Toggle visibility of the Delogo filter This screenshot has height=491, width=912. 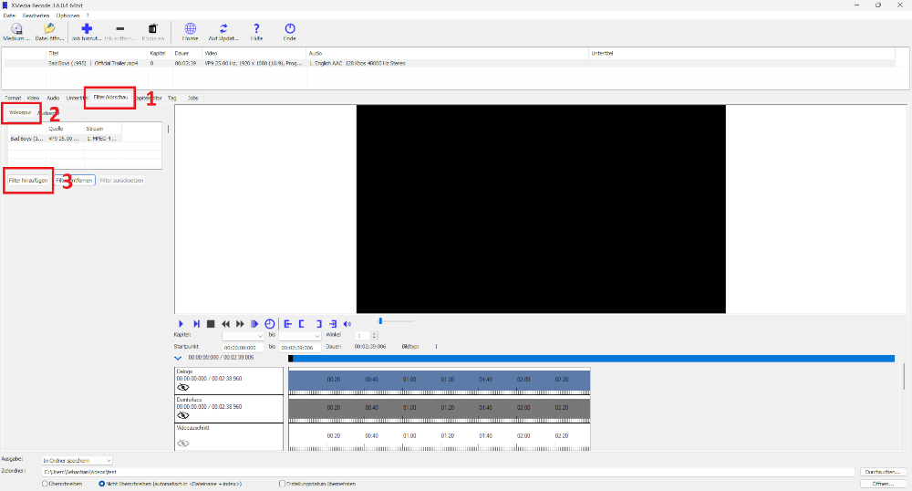click(183, 388)
